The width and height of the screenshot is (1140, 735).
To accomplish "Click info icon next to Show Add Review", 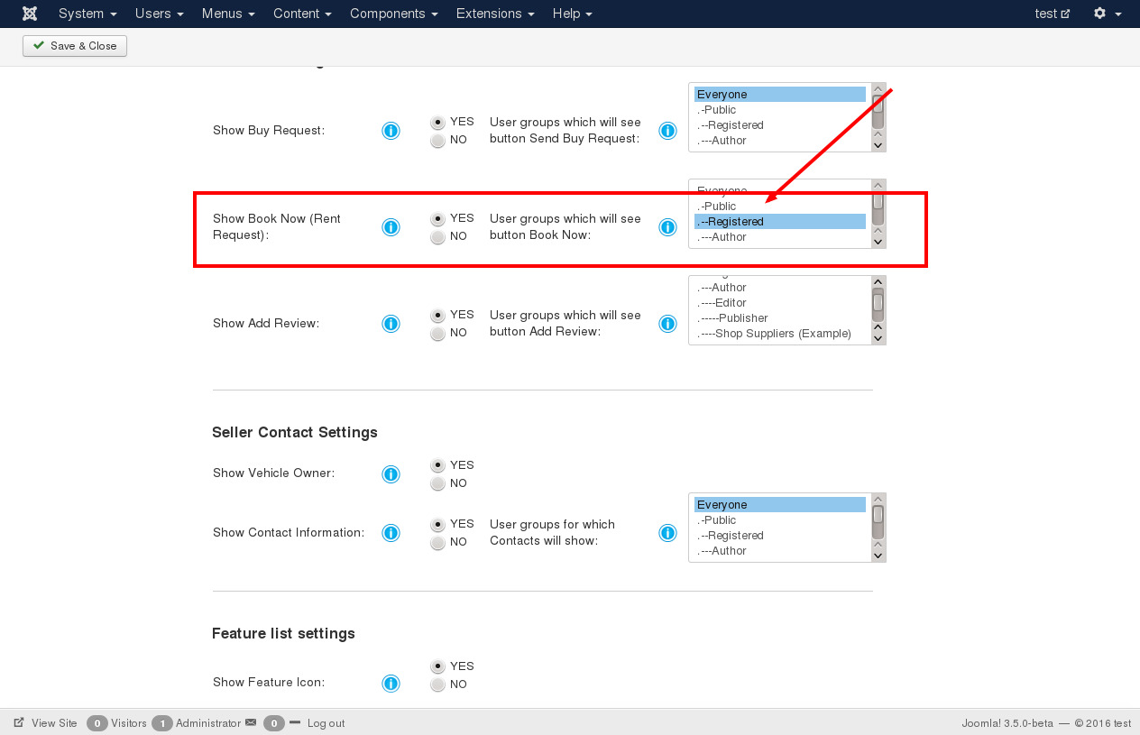I will click(x=391, y=324).
